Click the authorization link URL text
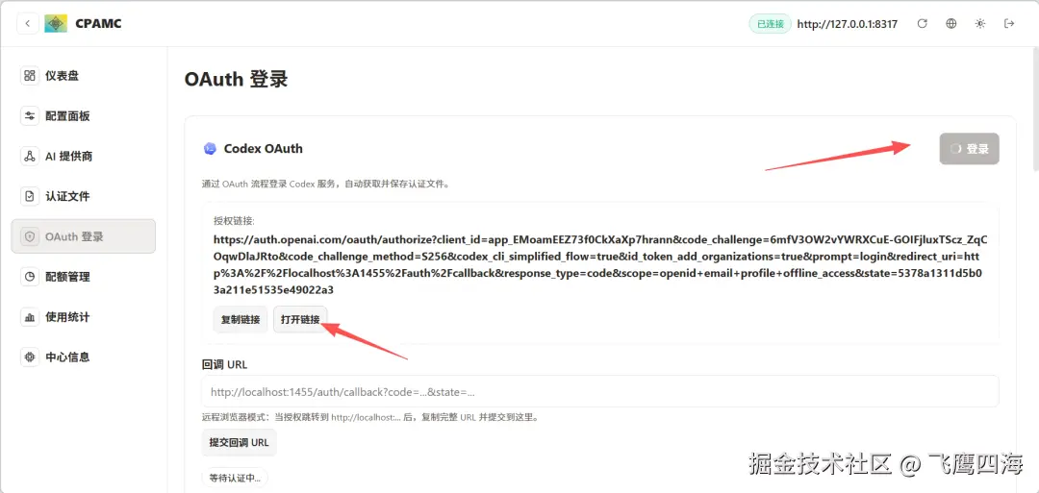Screen dimensions: 1039x493 pyautogui.click(x=600, y=264)
